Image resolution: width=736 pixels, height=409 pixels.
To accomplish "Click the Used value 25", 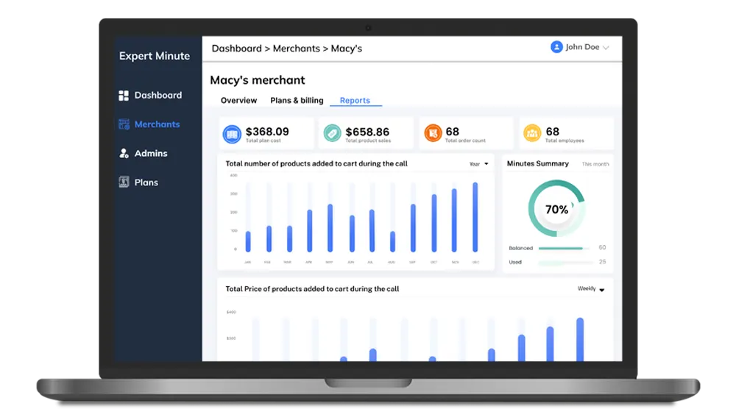I will click(602, 262).
